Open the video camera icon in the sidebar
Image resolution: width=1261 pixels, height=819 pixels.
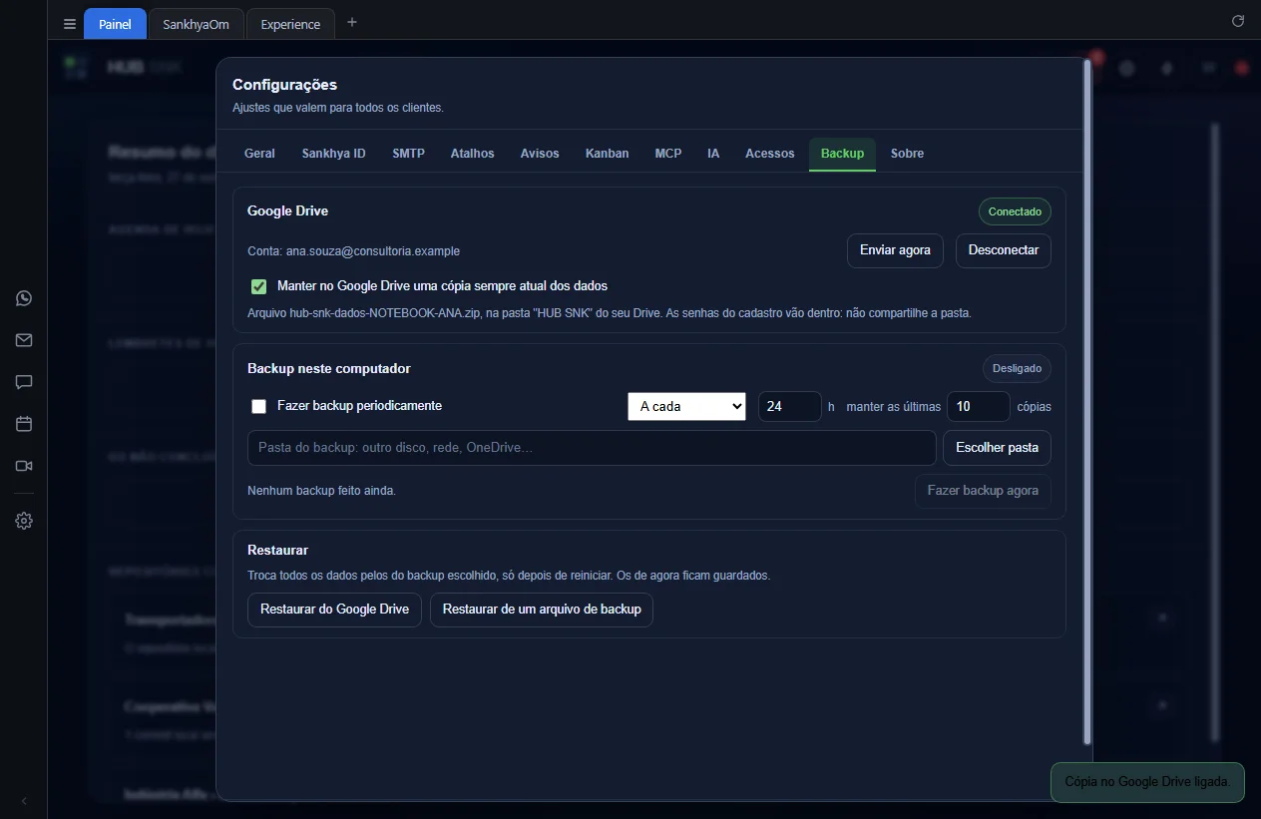[24, 466]
